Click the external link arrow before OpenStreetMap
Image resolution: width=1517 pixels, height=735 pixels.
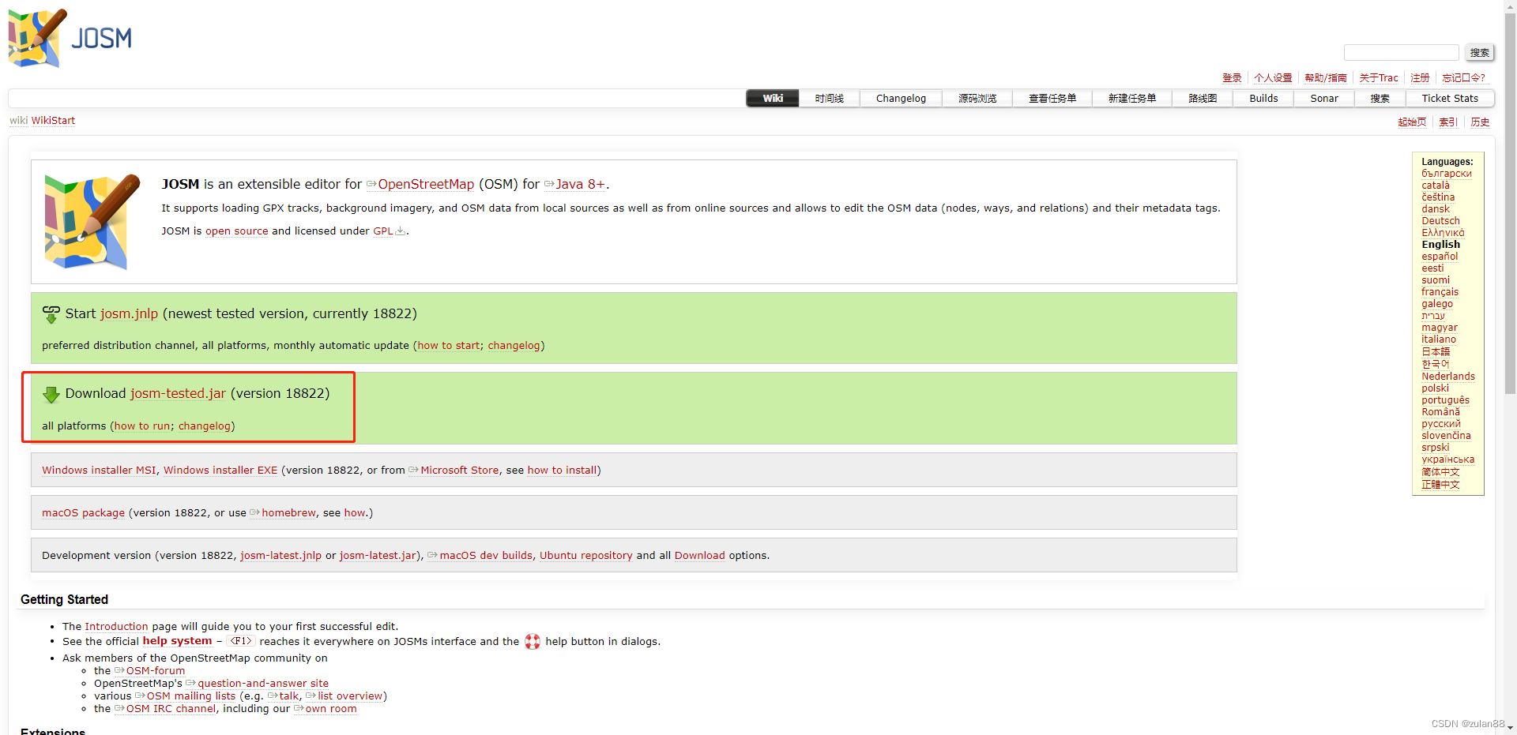[x=371, y=184]
